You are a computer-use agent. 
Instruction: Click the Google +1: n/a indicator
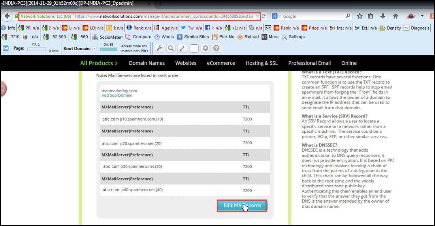pyautogui.click(x=235, y=28)
